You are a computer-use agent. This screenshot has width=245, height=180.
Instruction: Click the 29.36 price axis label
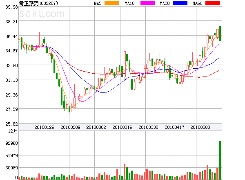coord(11,95)
